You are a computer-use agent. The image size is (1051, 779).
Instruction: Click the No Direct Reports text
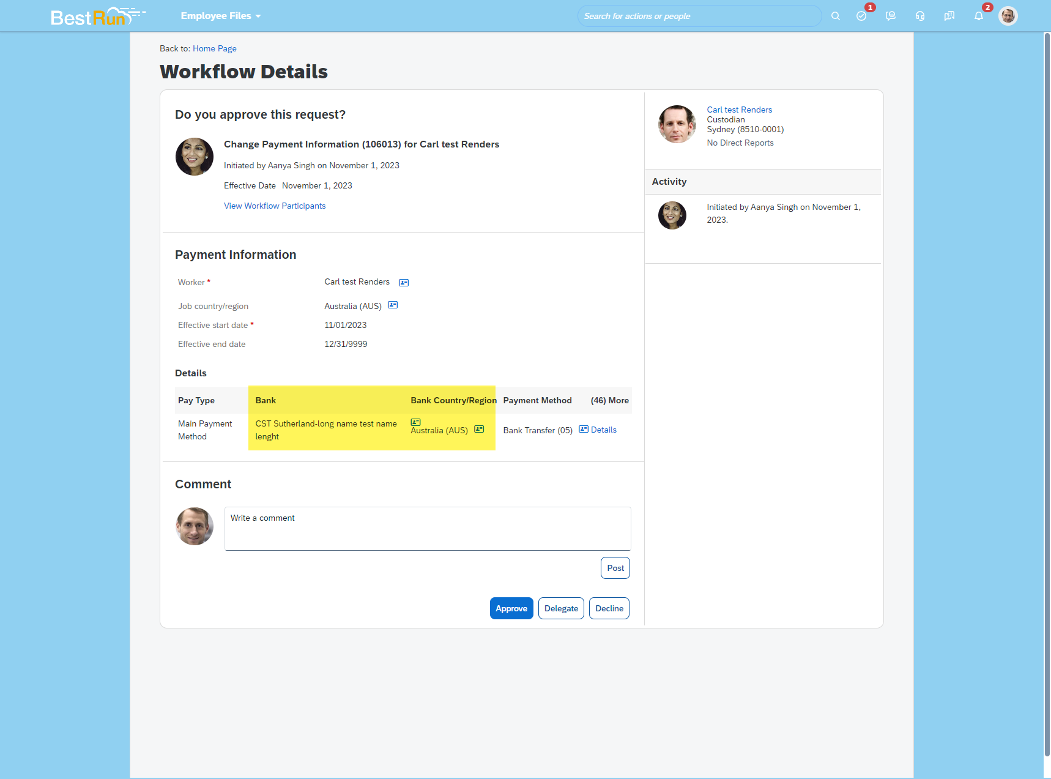coord(740,143)
